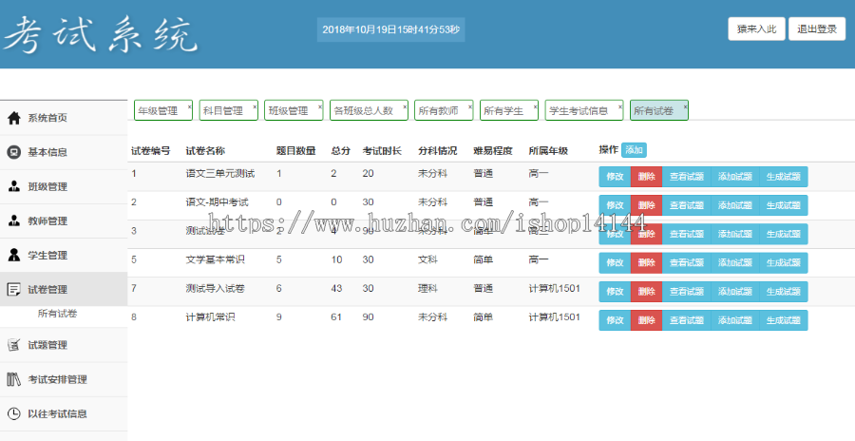Screen dimensions: 855x441
Task: Click the 以往考试信息 clock icon
Action: click(x=14, y=413)
